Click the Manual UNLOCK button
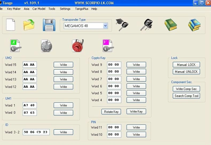211x145 pixels. coord(186,72)
